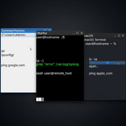Select the sssh user@remote_host line
Image resolution: width=126 pixels, height=126 pixels.
[54, 73]
